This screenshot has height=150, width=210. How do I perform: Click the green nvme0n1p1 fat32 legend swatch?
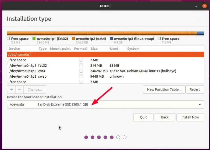(34, 39)
